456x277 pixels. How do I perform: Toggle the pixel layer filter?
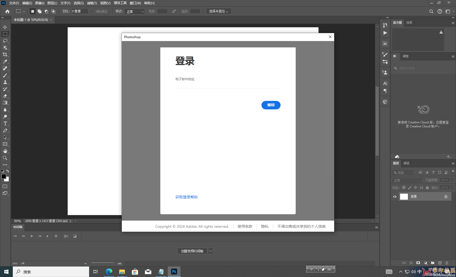[x=420, y=172]
